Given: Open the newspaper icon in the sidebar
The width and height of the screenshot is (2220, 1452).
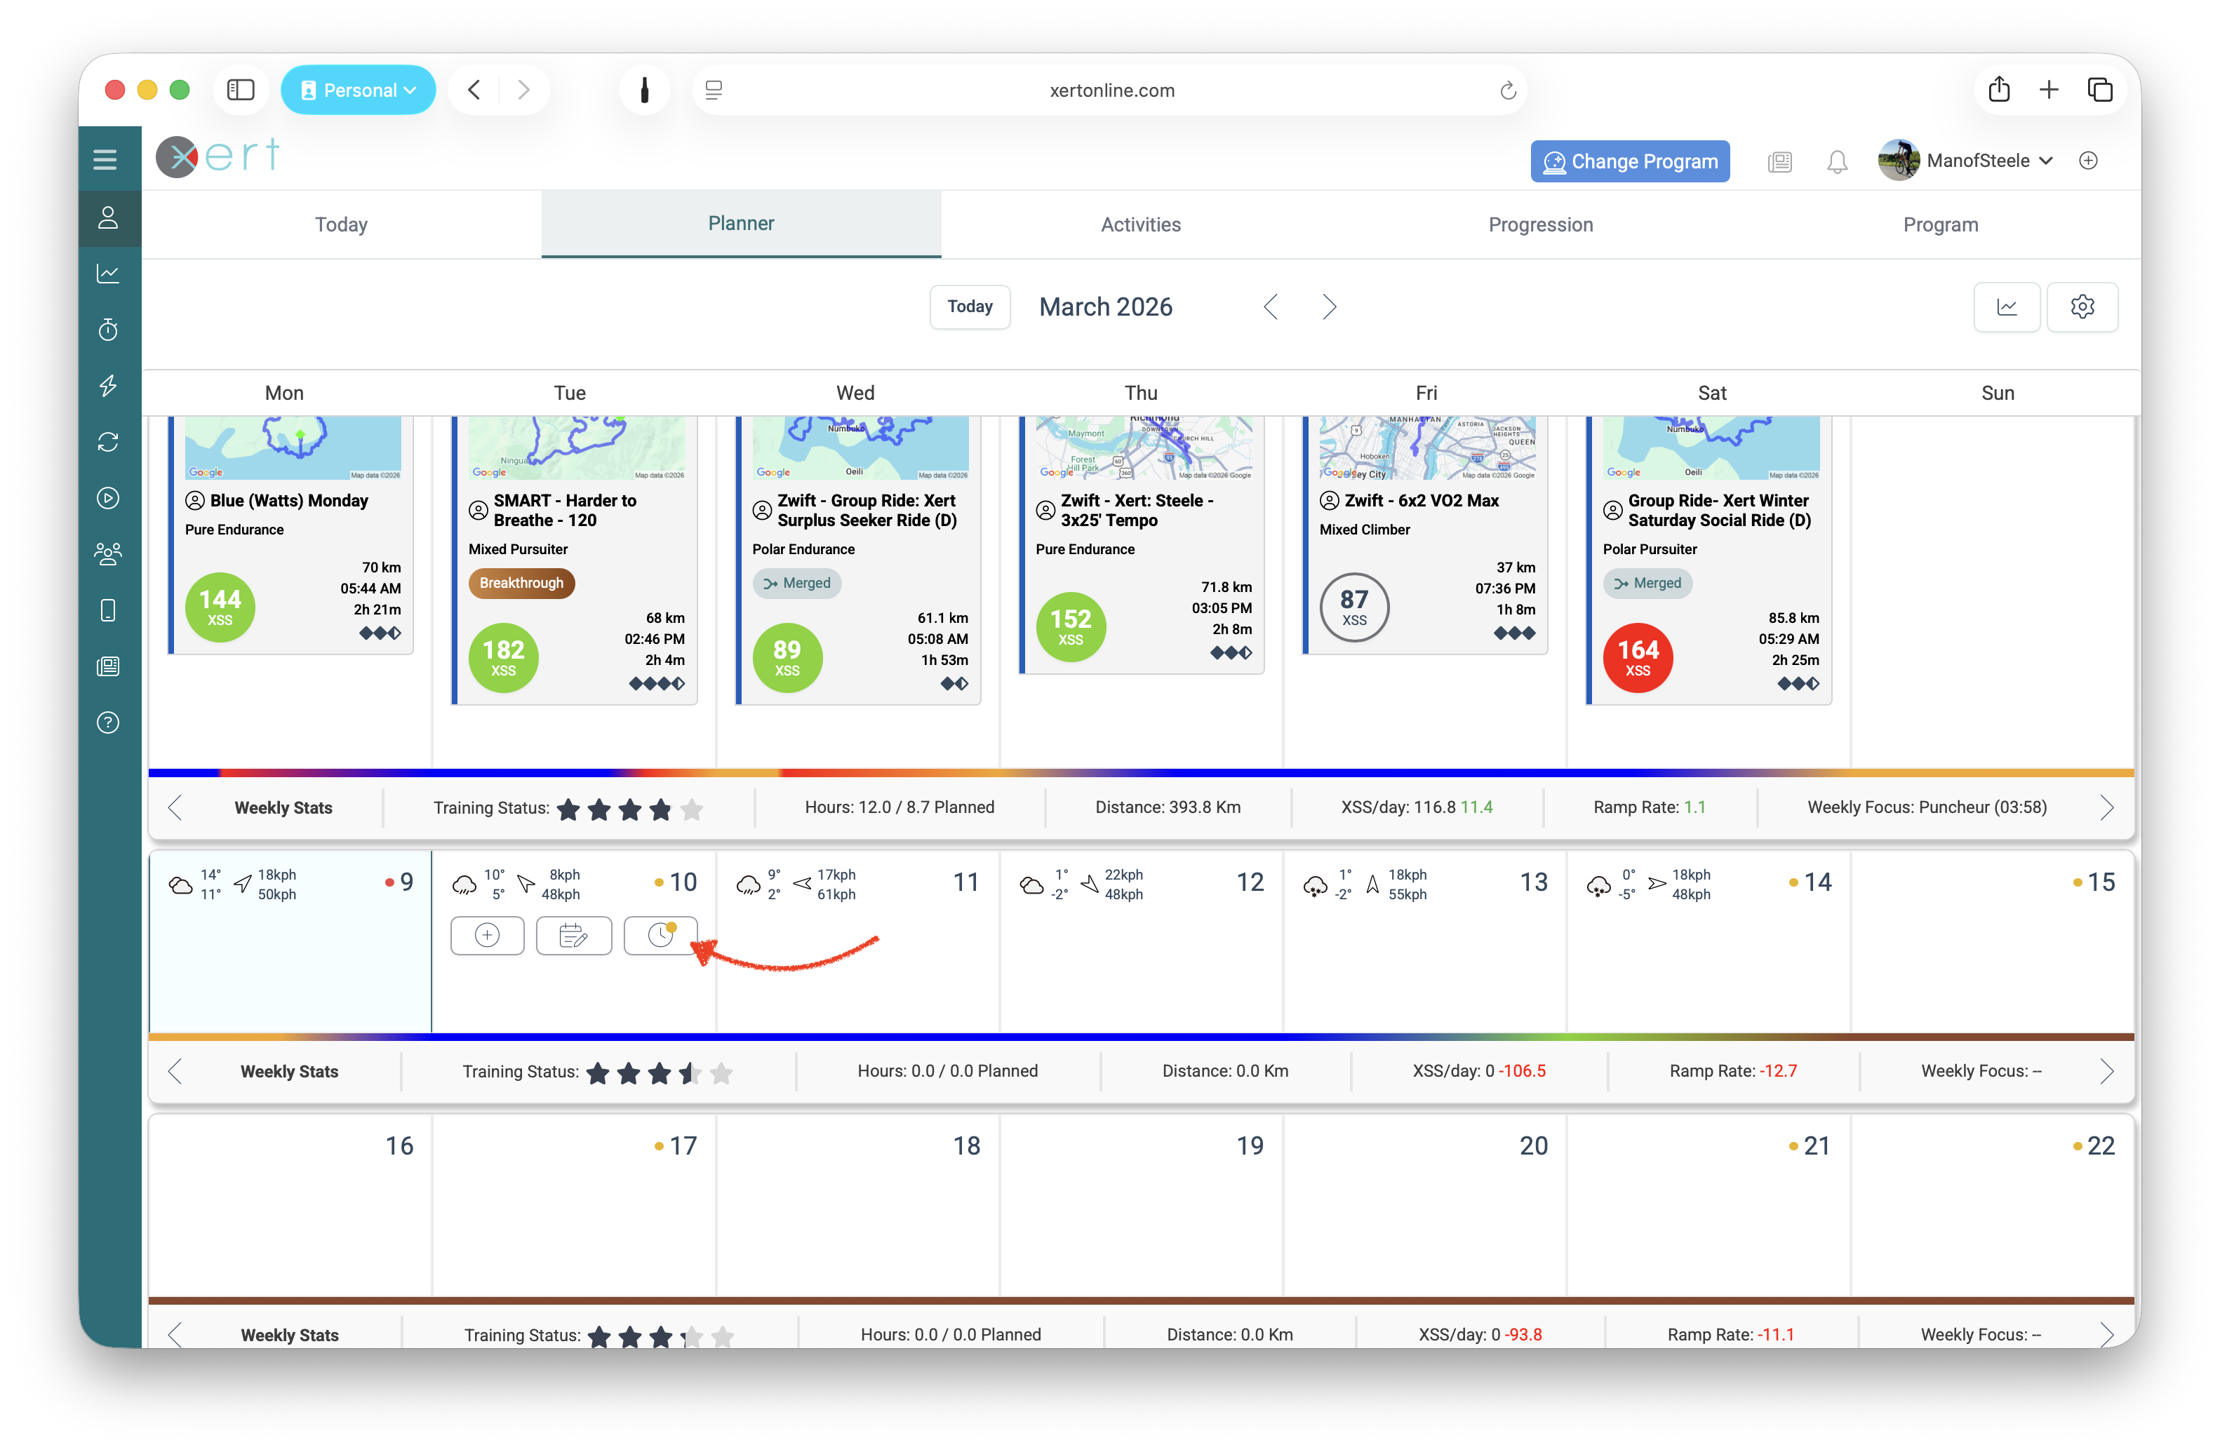Looking at the screenshot, I should click(x=108, y=666).
